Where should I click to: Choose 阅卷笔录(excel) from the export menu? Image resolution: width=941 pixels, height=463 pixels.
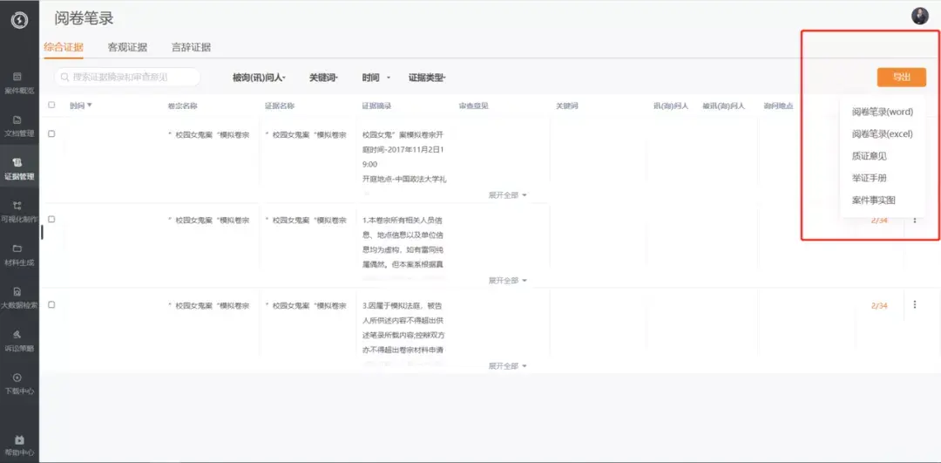click(882, 134)
